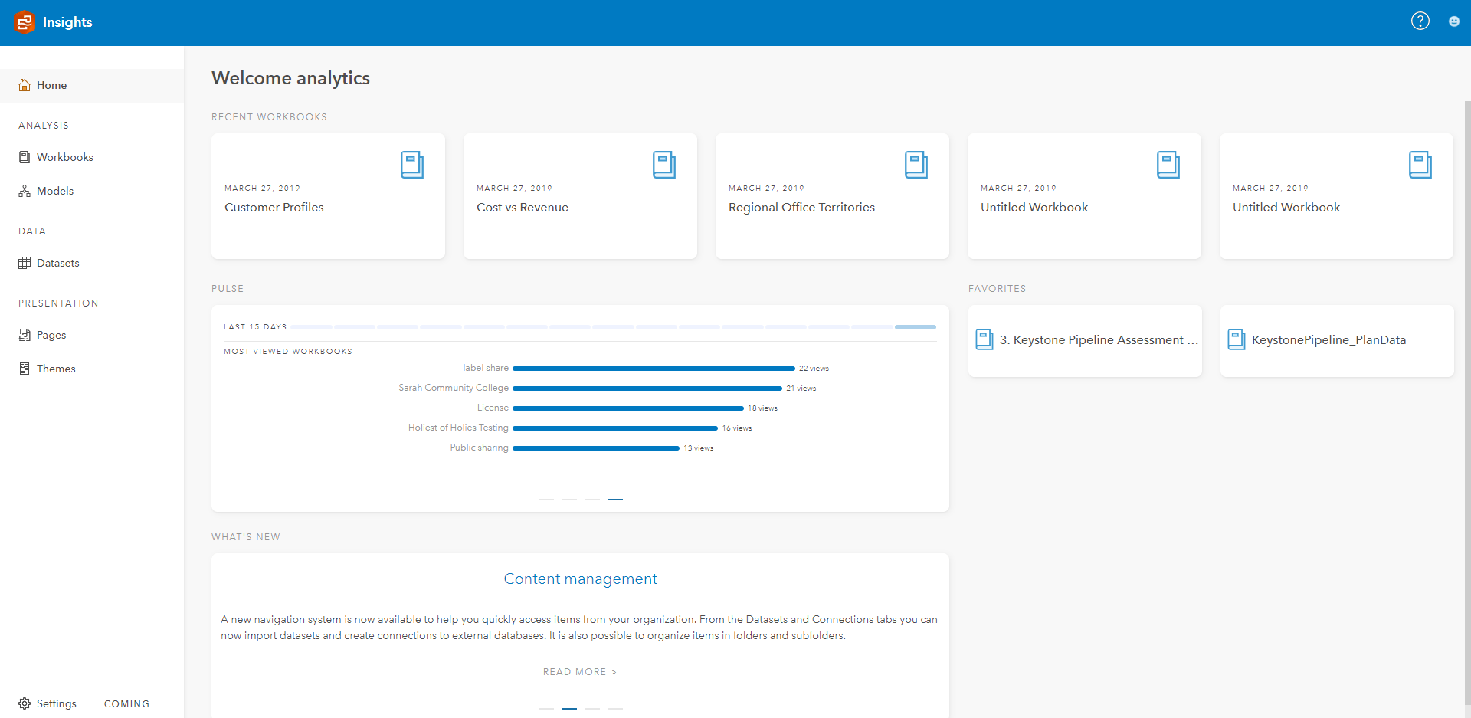
Task: Open 'Holiest of Holies Testing' entry
Action: (x=458, y=428)
